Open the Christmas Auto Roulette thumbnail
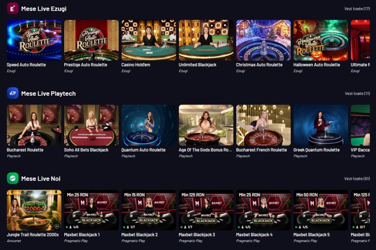 point(263,40)
